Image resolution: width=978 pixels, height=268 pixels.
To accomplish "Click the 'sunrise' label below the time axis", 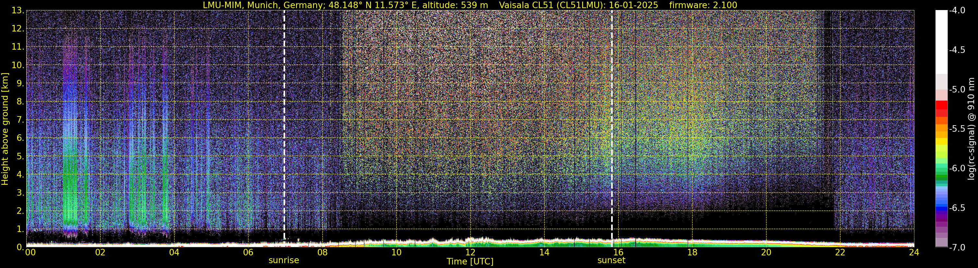I will pos(284,261).
